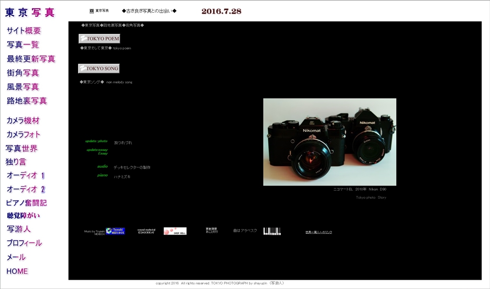Click the piano keyboard icon
This screenshot has height=289, width=490.
coord(272,231)
